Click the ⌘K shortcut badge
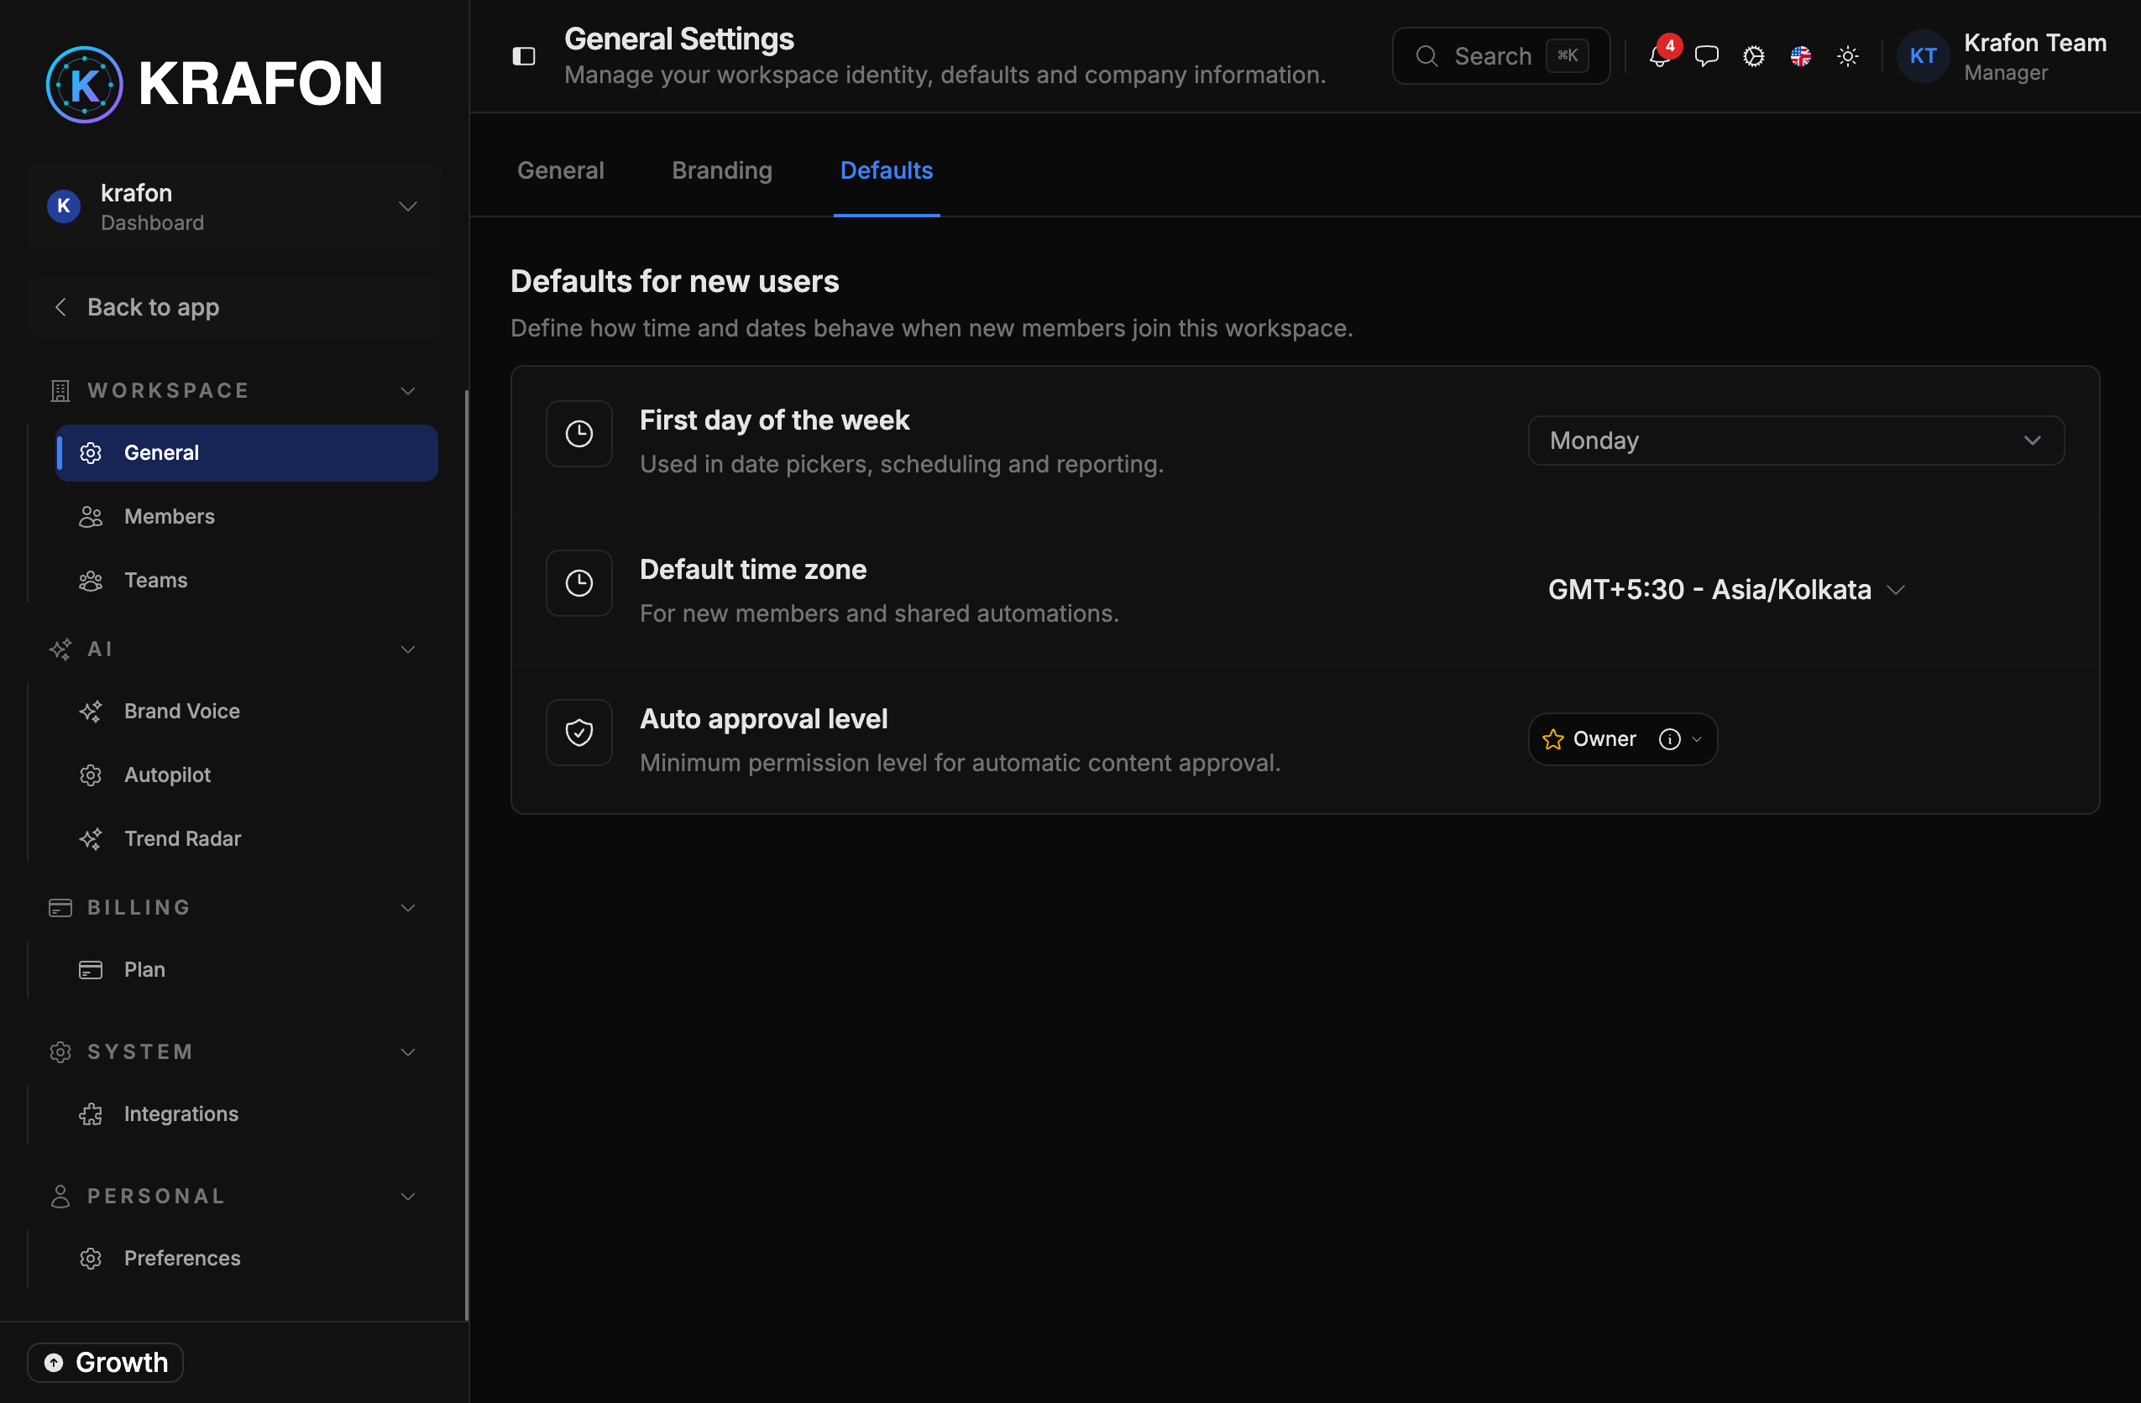The image size is (2141, 1403). pyautogui.click(x=1567, y=55)
